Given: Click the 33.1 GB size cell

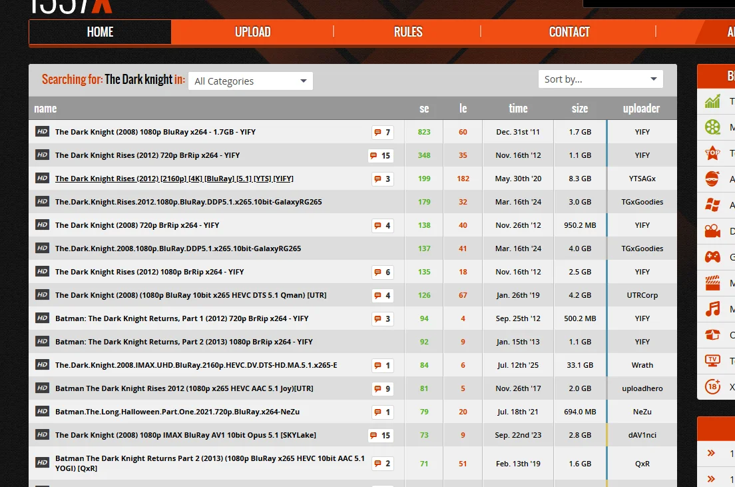Looking at the screenshot, I should point(580,365).
